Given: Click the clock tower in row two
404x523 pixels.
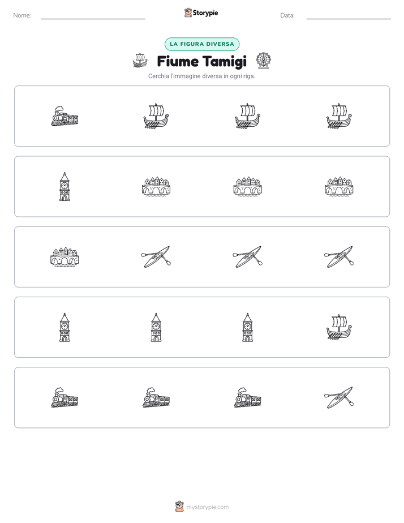Looking at the screenshot, I should [x=65, y=186].
